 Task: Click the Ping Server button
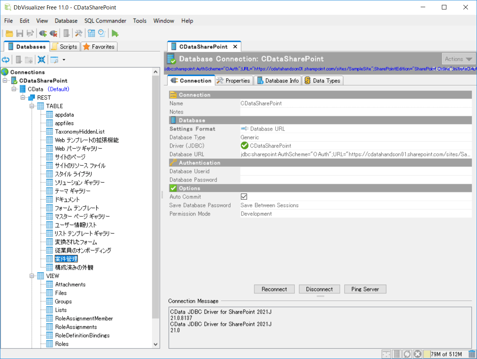365,289
